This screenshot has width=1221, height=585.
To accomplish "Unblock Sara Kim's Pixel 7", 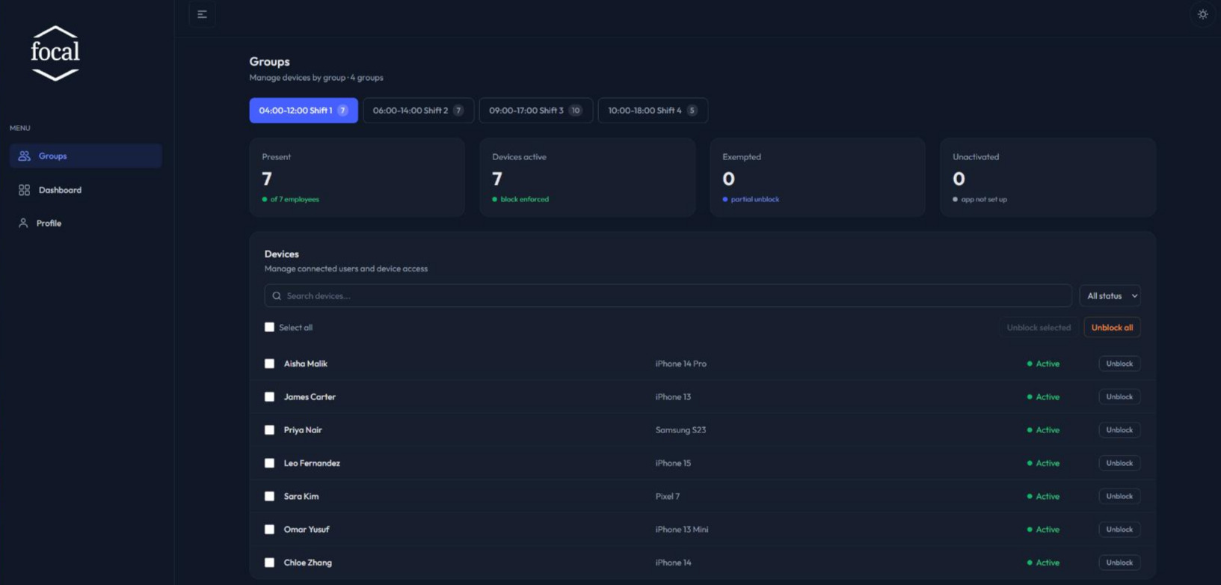I will point(1119,496).
